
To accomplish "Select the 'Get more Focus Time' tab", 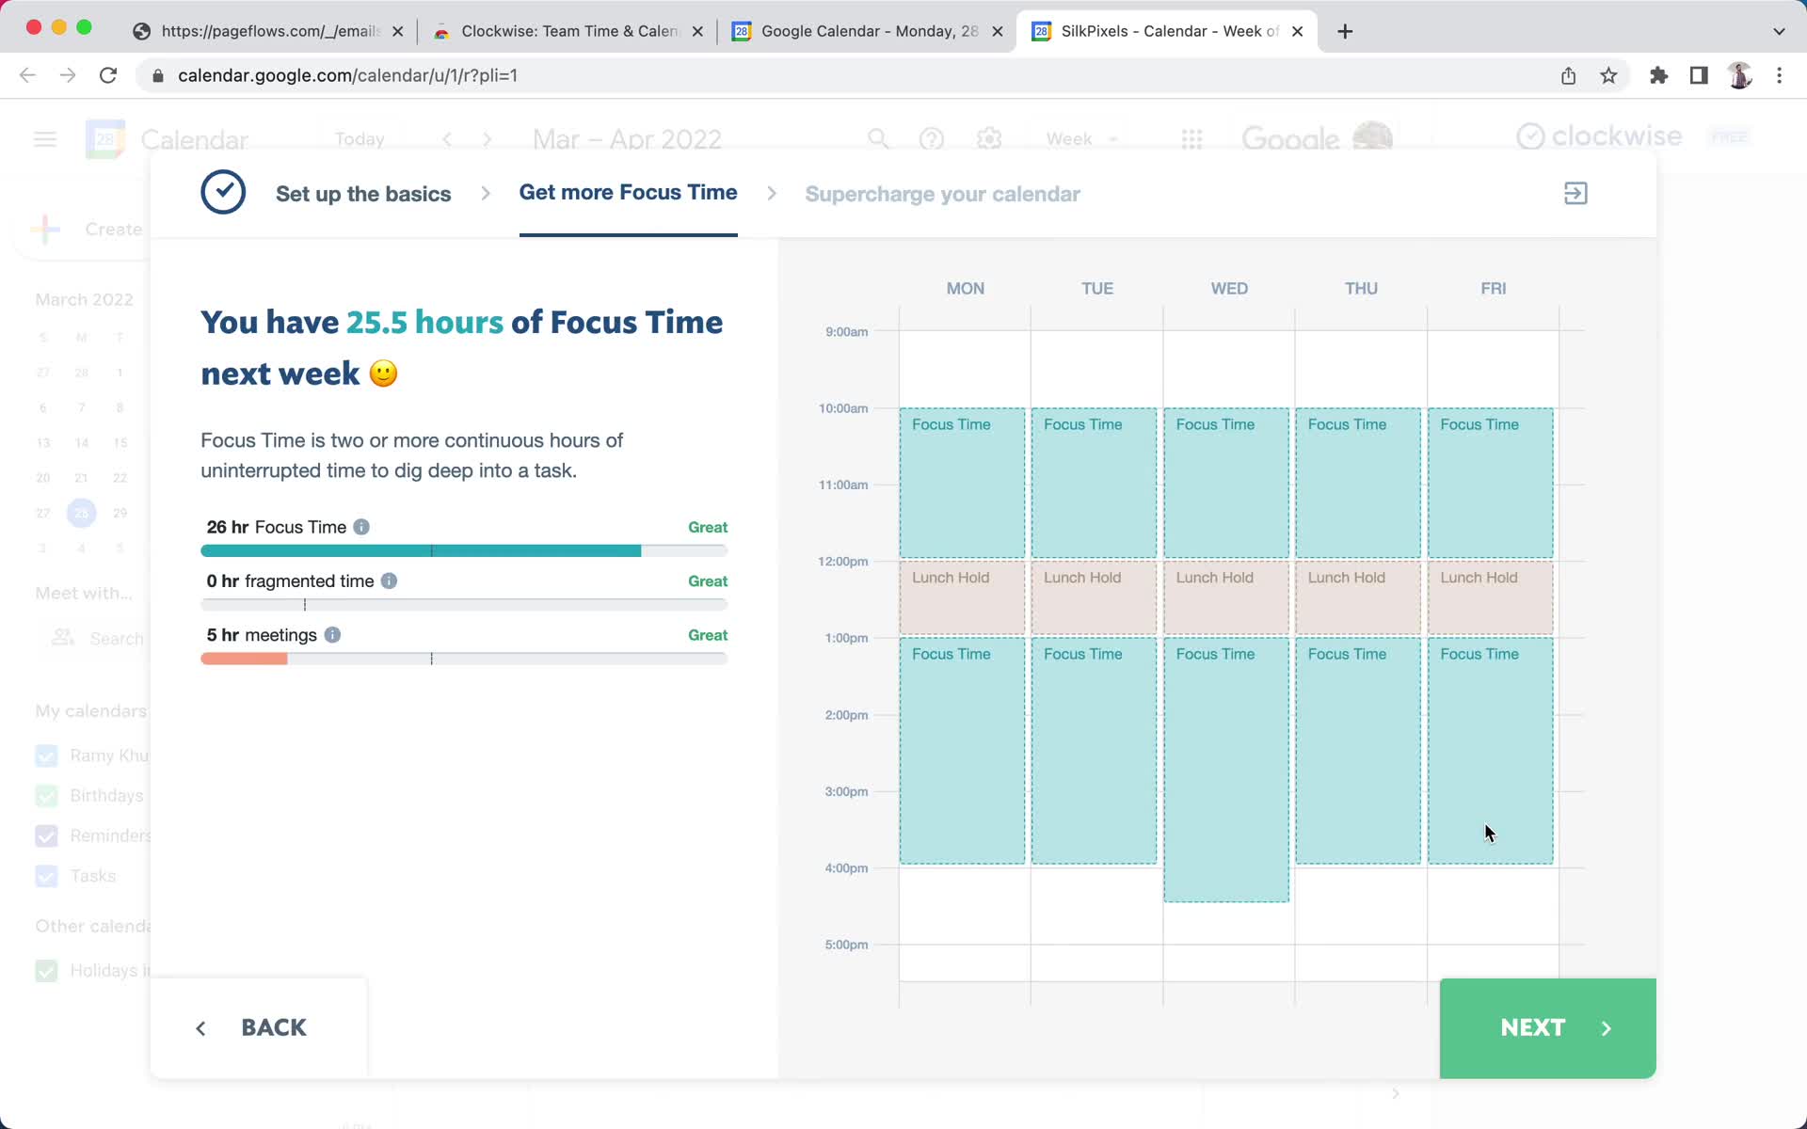I will 629,193.
